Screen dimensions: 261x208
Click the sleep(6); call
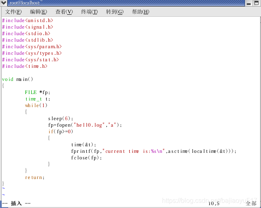pos(61,119)
